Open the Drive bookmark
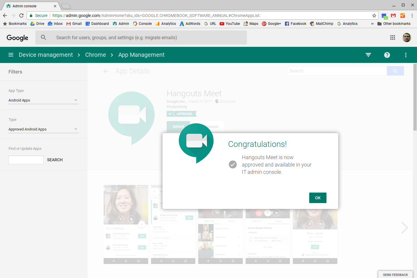This screenshot has width=417, height=278. pyautogui.click(x=37, y=24)
